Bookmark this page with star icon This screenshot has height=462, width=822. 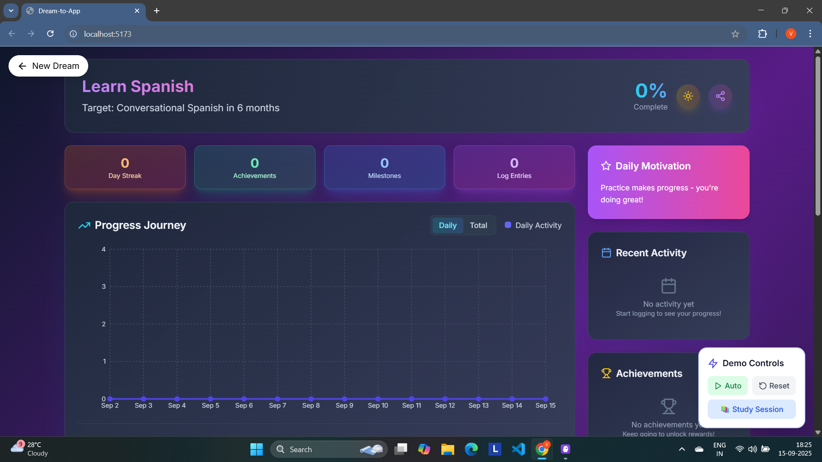735,34
